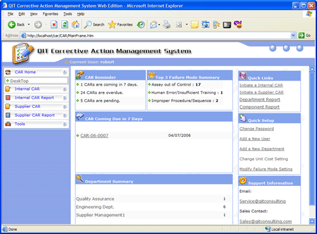
Task: Click Add a New Department link
Action: (x=262, y=149)
